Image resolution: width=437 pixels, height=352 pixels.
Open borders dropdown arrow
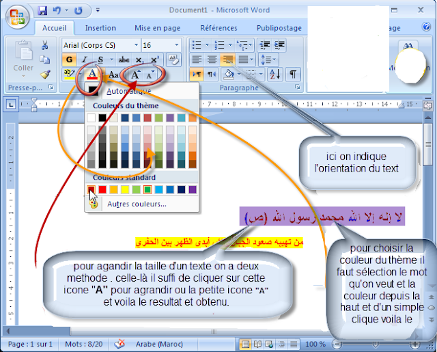261,75
